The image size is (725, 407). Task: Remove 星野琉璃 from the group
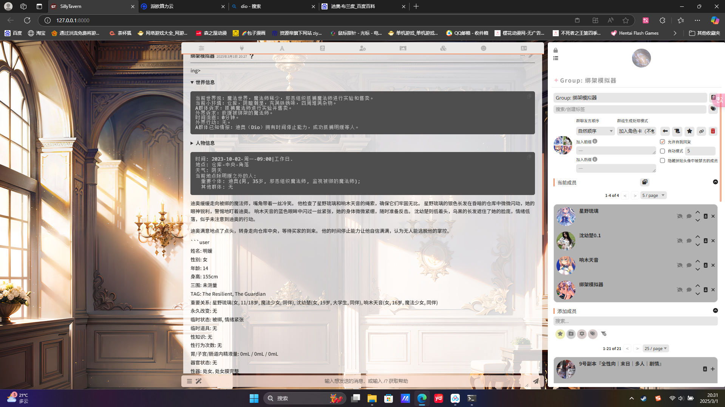[713, 217]
